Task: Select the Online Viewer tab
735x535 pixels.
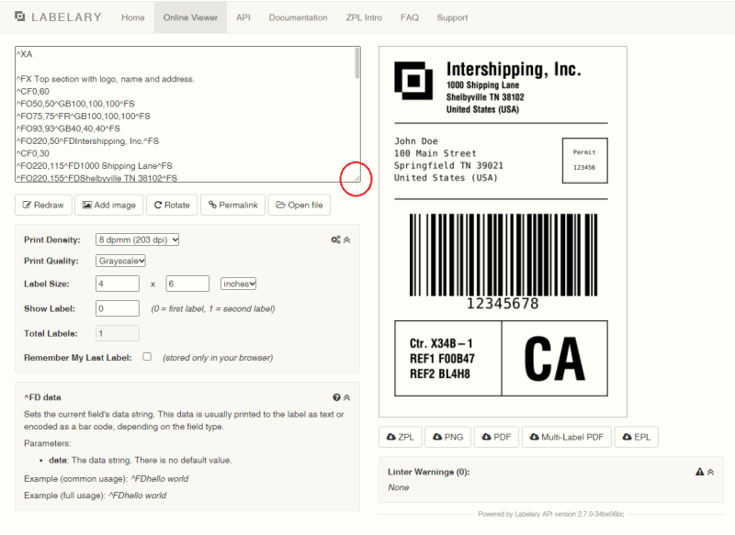Action: click(190, 17)
